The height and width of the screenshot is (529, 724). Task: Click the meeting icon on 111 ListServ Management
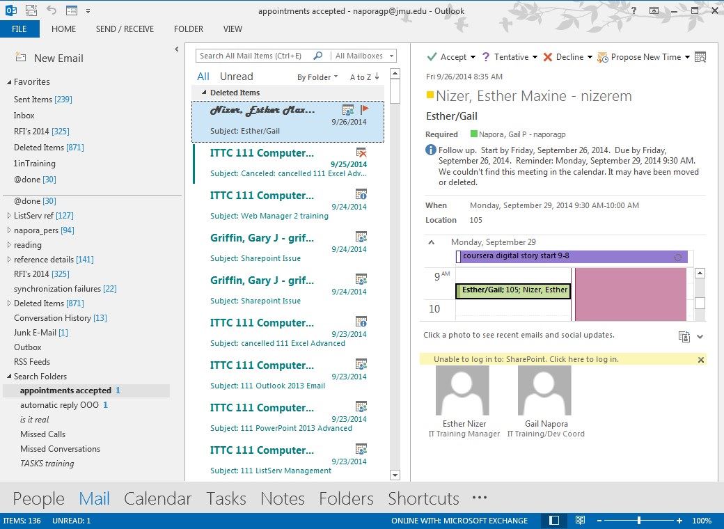[361, 449]
